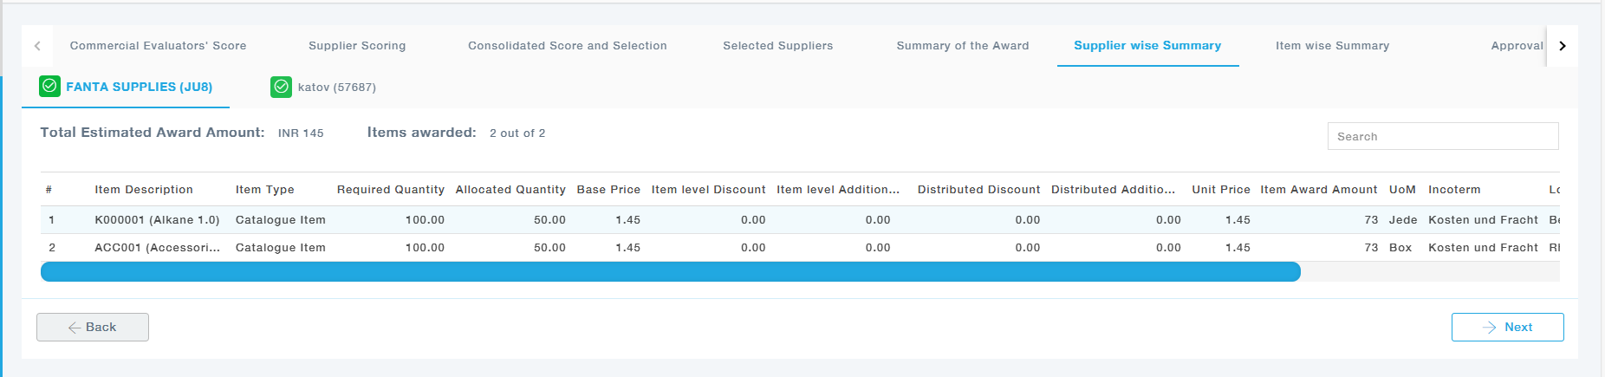Viewport: 1605px width, 377px height.
Task: Click the Item Award Amount column header
Action: (x=1318, y=190)
